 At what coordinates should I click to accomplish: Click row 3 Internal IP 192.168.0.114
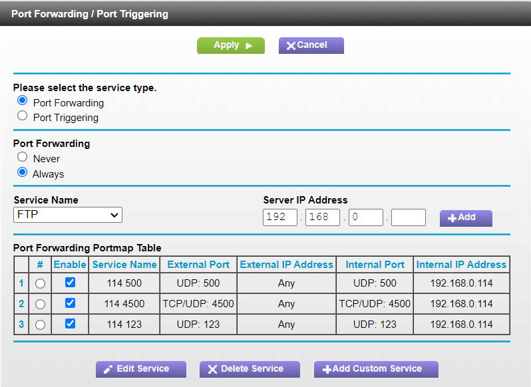(462, 324)
